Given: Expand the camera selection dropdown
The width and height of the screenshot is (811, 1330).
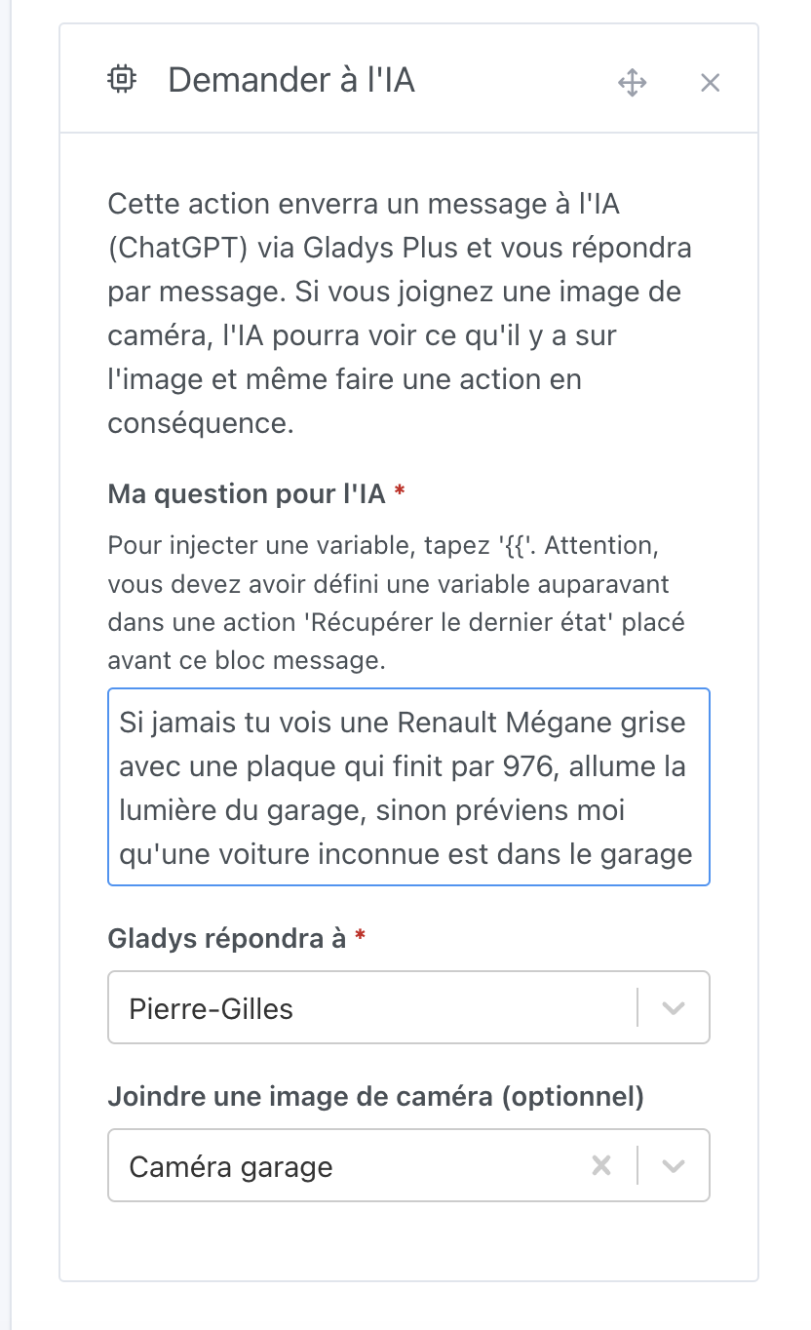Looking at the screenshot, I should tap(672, 1165).
